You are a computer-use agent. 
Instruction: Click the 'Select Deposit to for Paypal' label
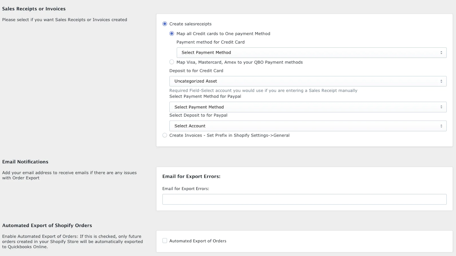(x=198, y=115)
